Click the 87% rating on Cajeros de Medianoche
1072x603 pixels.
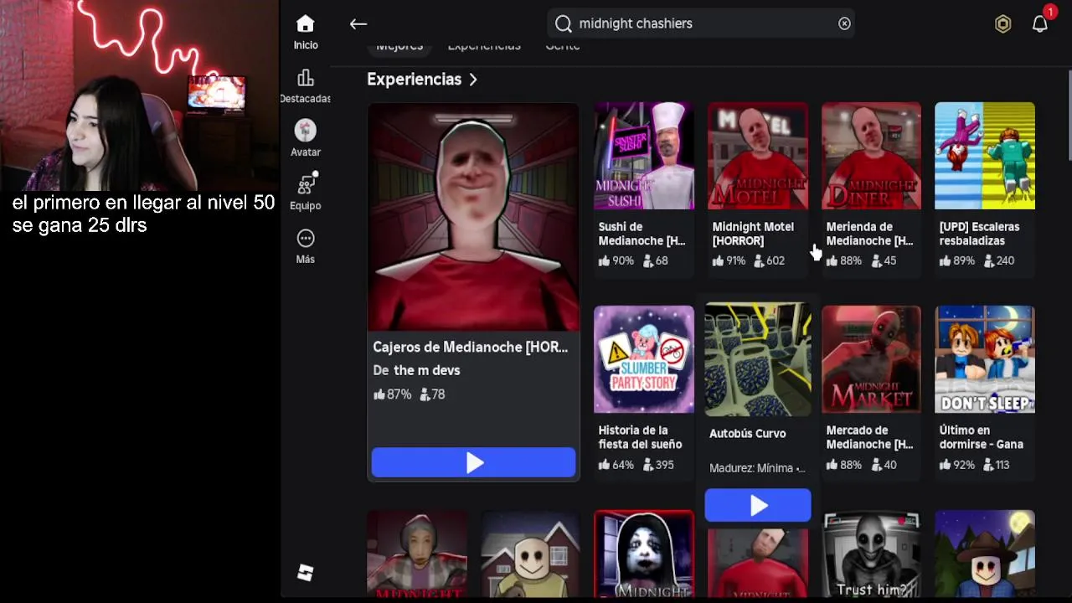point(392,394)
